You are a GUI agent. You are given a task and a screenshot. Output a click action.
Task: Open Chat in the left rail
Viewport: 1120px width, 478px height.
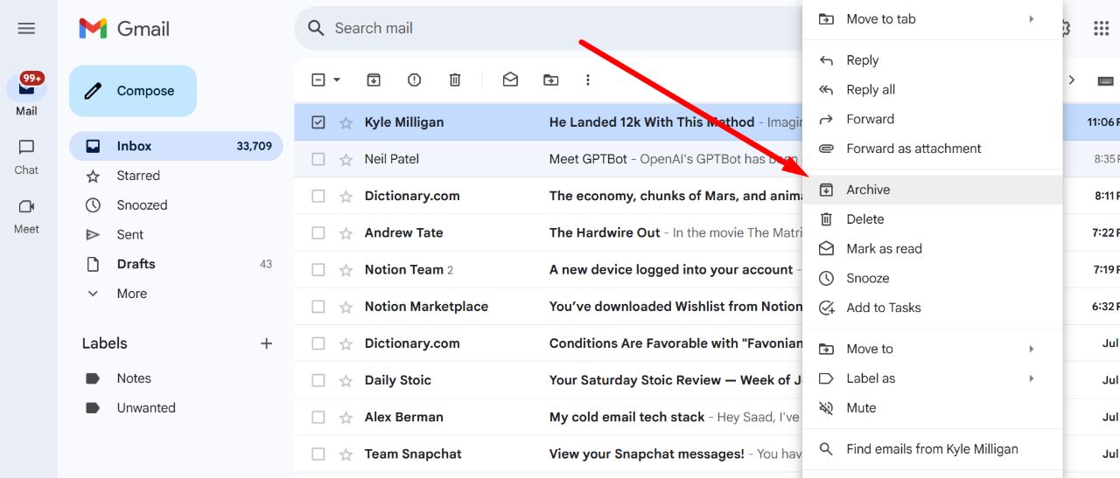(26, 156)
